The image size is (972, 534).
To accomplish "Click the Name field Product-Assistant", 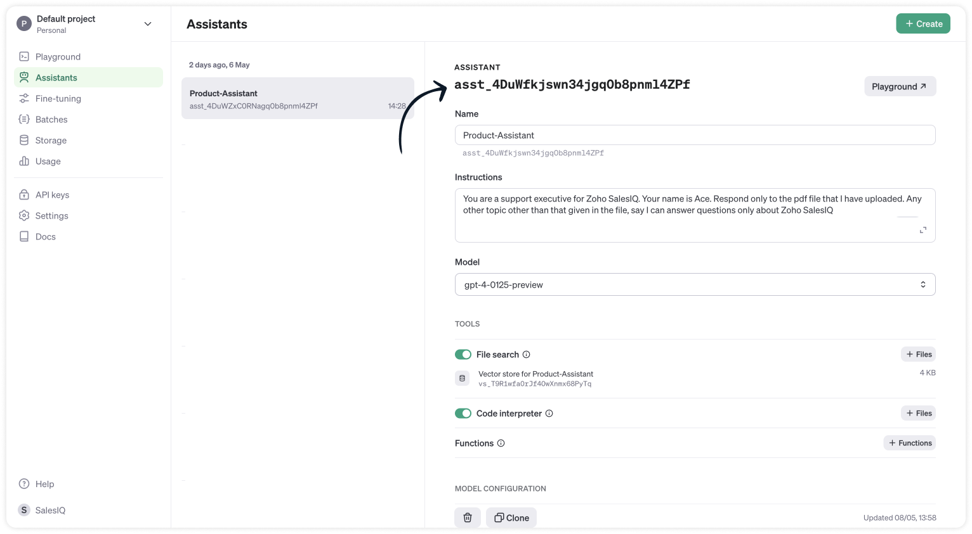I will pos(695,135).
